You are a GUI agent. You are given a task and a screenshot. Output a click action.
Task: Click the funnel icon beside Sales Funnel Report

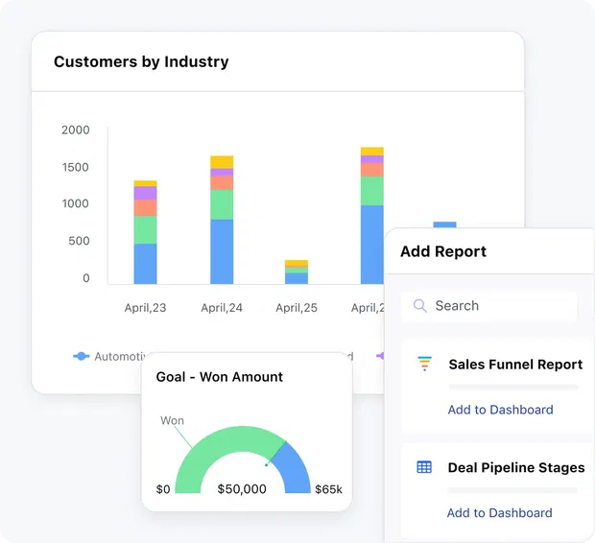(424, 365)
